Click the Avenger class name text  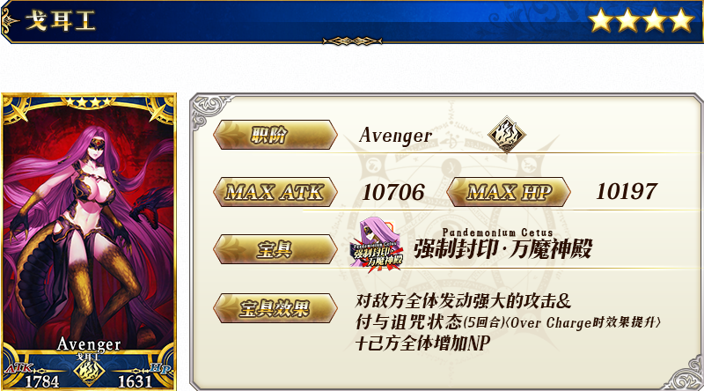click(395, 136)
